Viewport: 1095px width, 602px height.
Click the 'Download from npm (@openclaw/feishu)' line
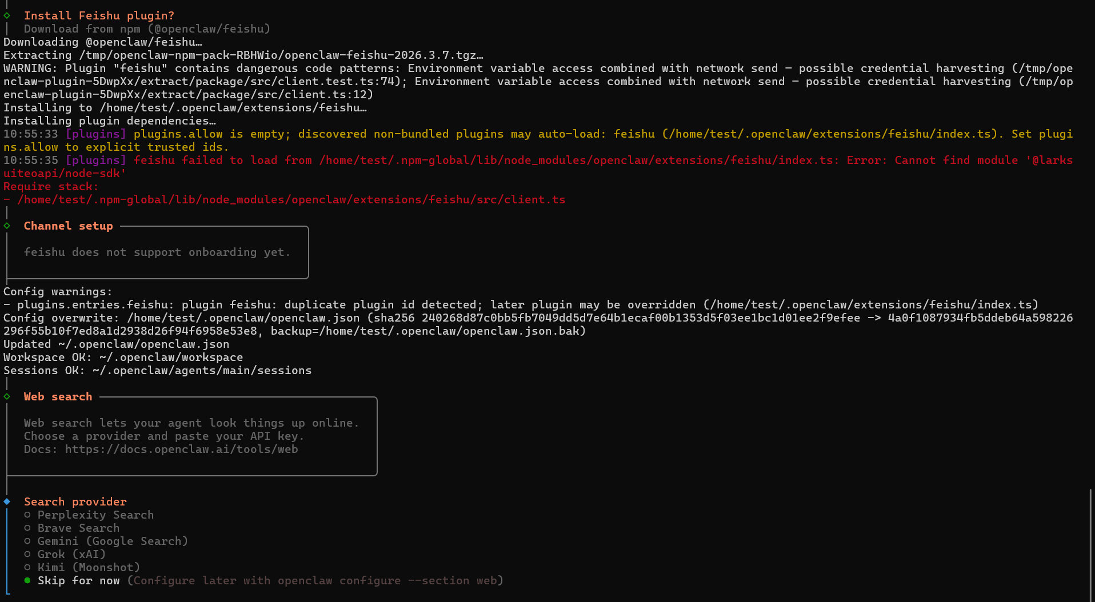[147, 29]
